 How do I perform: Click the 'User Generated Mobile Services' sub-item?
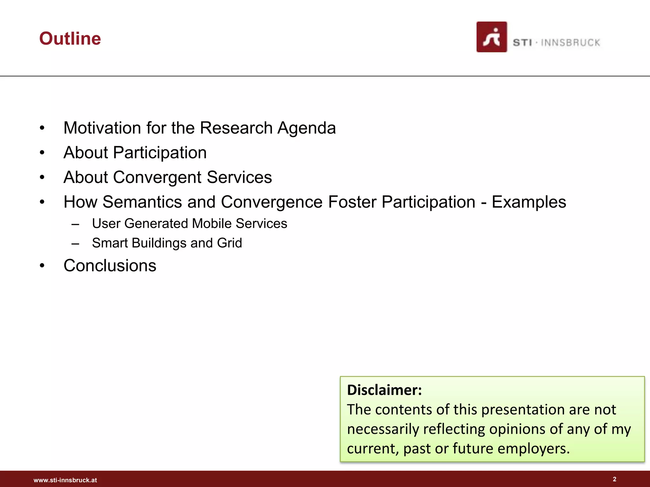(x=189, y=224)
